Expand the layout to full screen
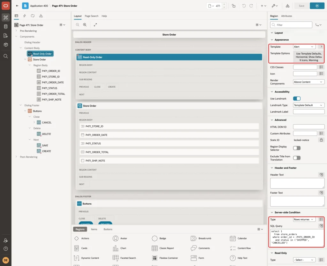The height and width of the screenshot is (266, 327). tap(95, 25)
